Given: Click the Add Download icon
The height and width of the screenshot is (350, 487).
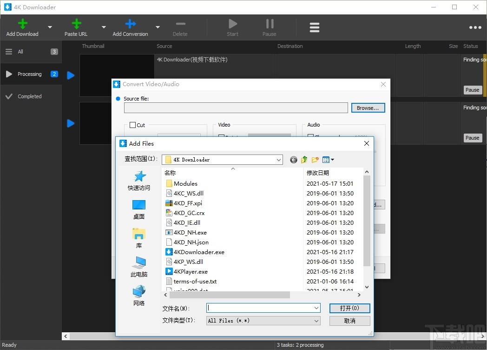Looking at the screenshot, I should pyautogui.click(x=22, y=25).
